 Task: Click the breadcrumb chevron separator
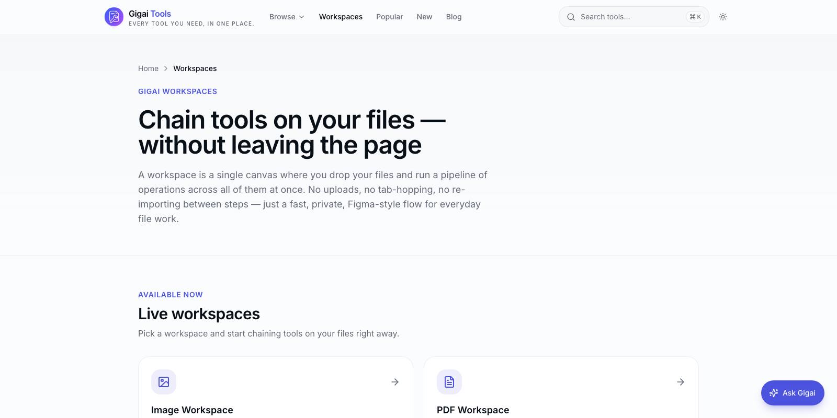[x=166, y=68]
